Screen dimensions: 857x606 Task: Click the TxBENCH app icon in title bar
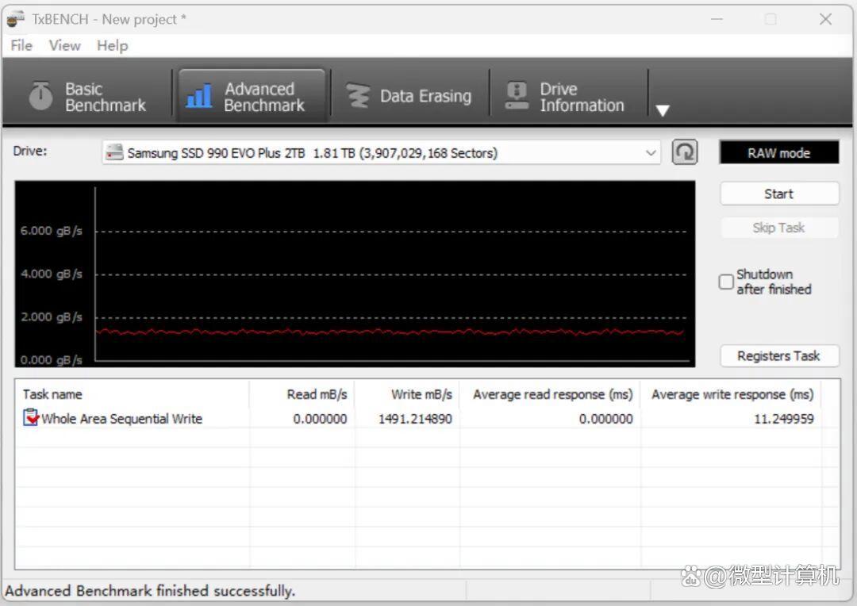tap(16, 19)
